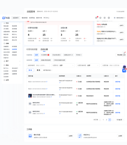Click the 查询 search button
Viewport: 127px width, 145px height.
tap(30, 70)
